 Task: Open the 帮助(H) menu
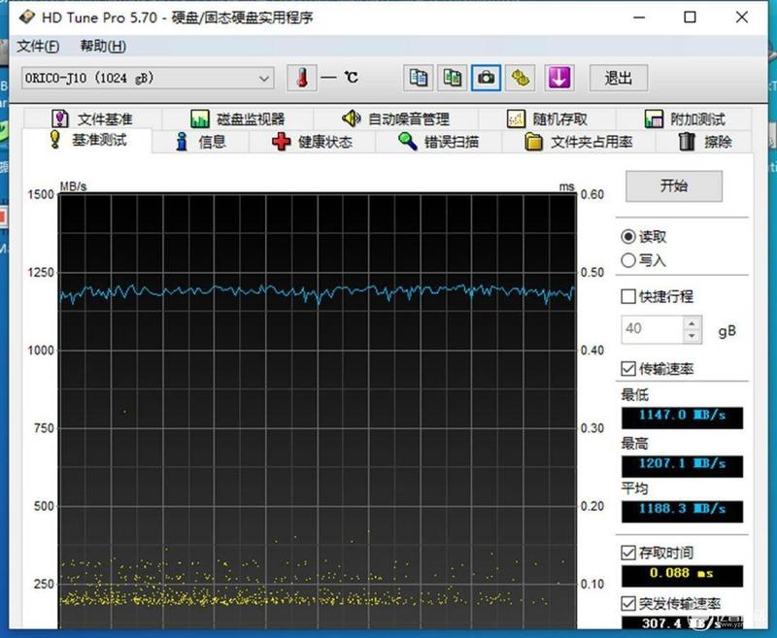click(103, 46)
